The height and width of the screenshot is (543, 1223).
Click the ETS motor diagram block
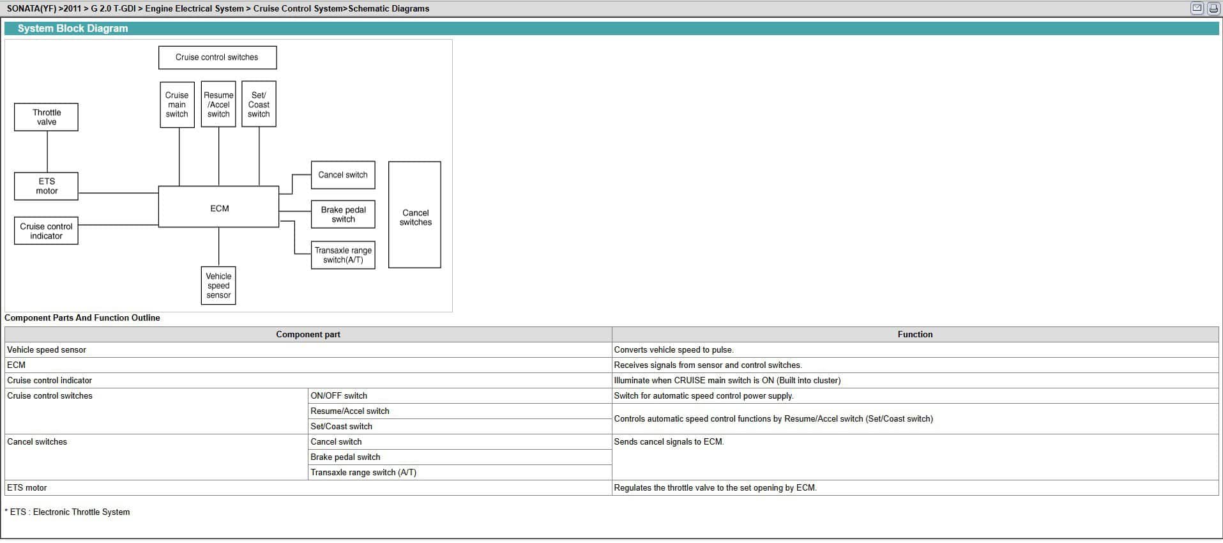tap(47, 186)
